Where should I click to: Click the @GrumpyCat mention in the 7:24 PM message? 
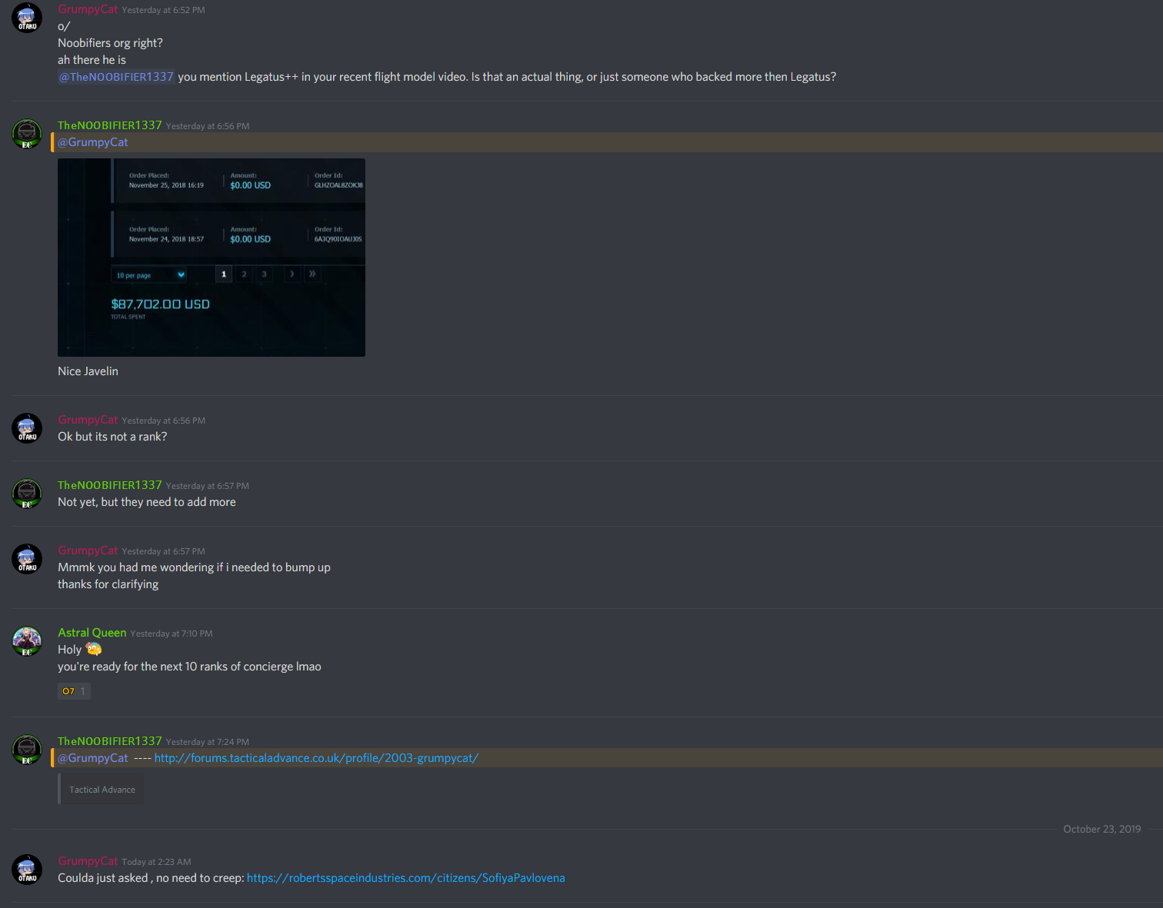coord(93,758)
